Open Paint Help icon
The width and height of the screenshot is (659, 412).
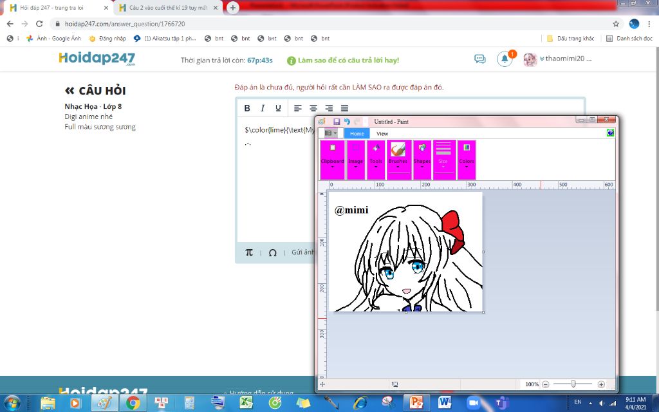610,133
